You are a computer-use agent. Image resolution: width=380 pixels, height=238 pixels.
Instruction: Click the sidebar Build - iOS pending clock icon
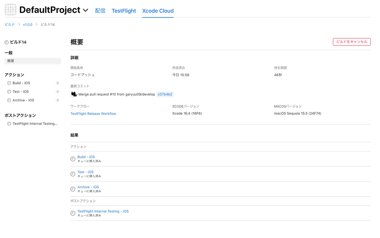9,83
